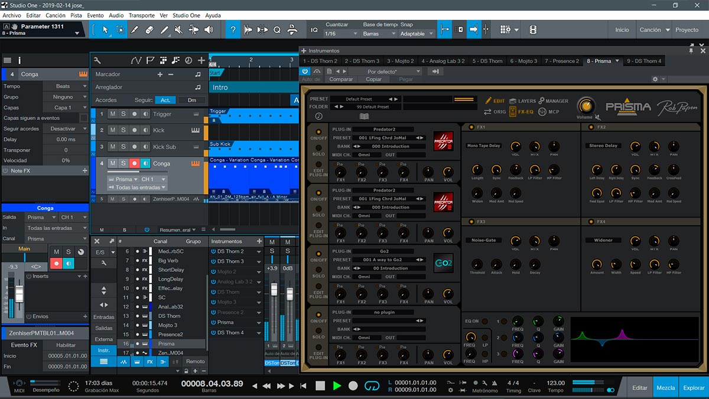Open the Cuantizar 1/16 dropdown
Screen dimensions: 709x399
(342, 34)
